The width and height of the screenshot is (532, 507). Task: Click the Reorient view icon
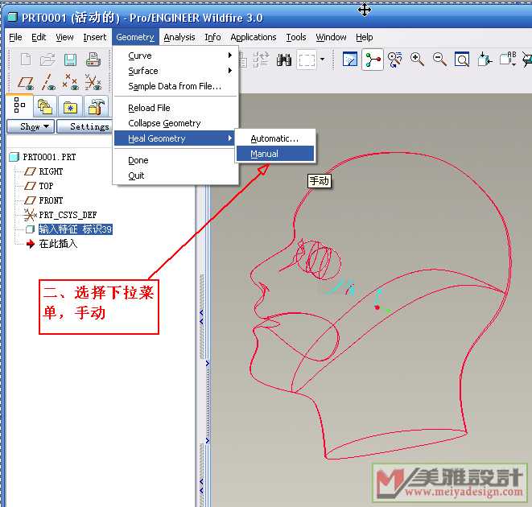485,60
